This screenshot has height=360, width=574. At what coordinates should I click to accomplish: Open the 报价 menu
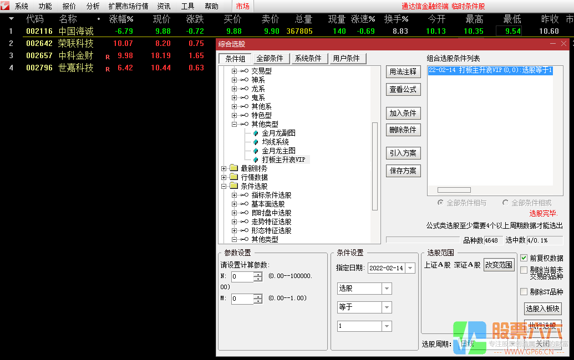[x=69, y=6]
